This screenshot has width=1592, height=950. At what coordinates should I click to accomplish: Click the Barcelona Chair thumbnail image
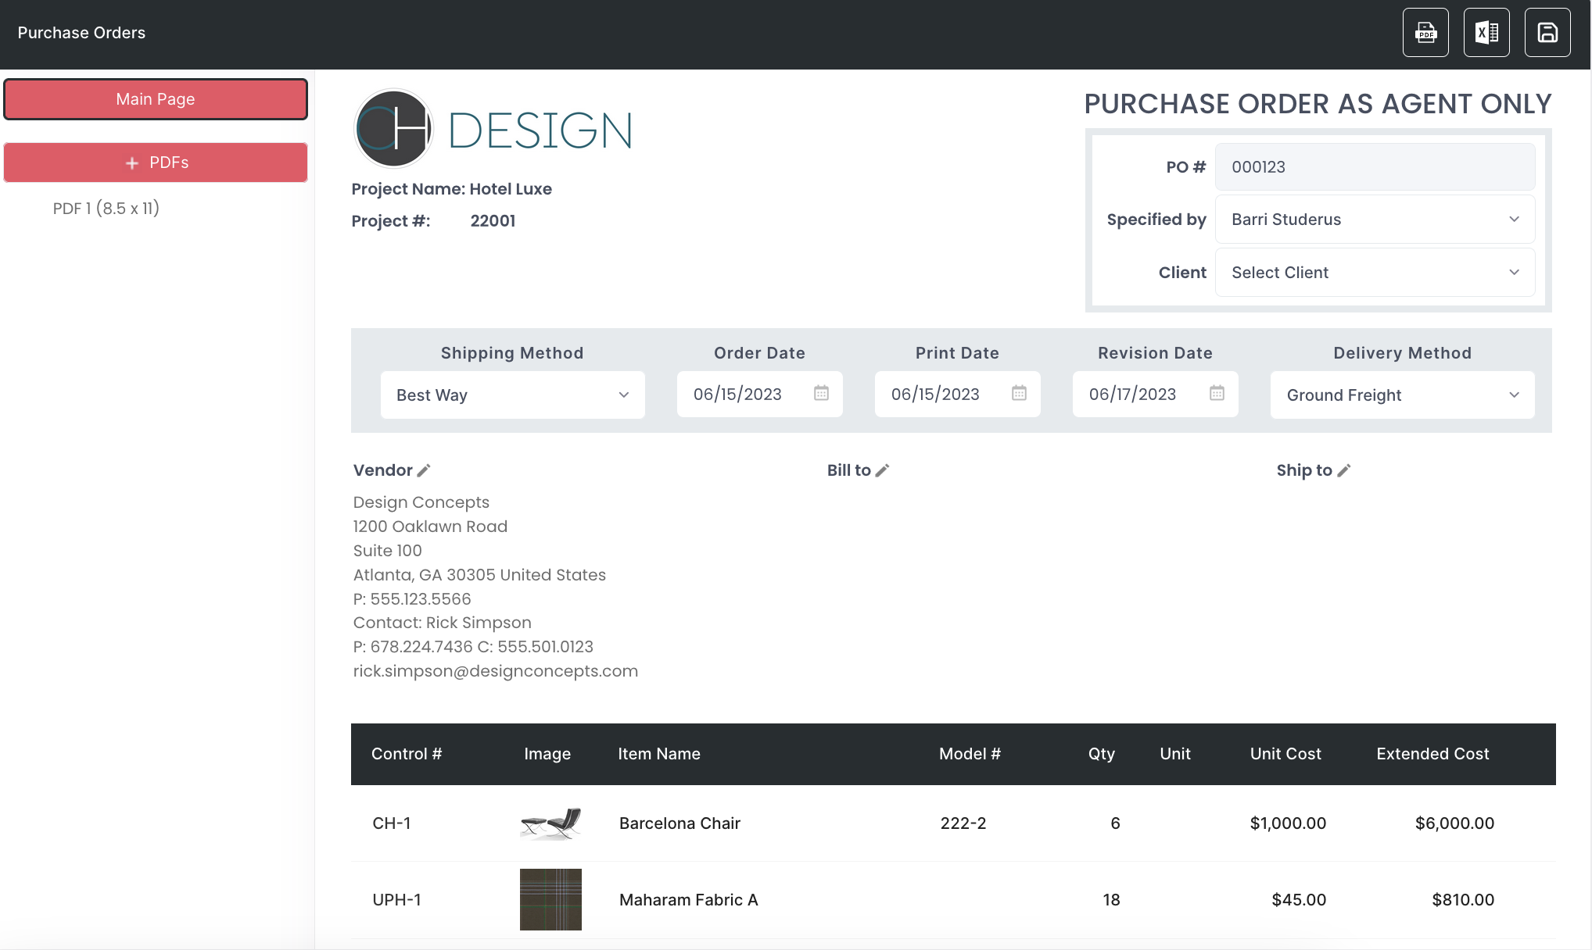tap(550, 823)
